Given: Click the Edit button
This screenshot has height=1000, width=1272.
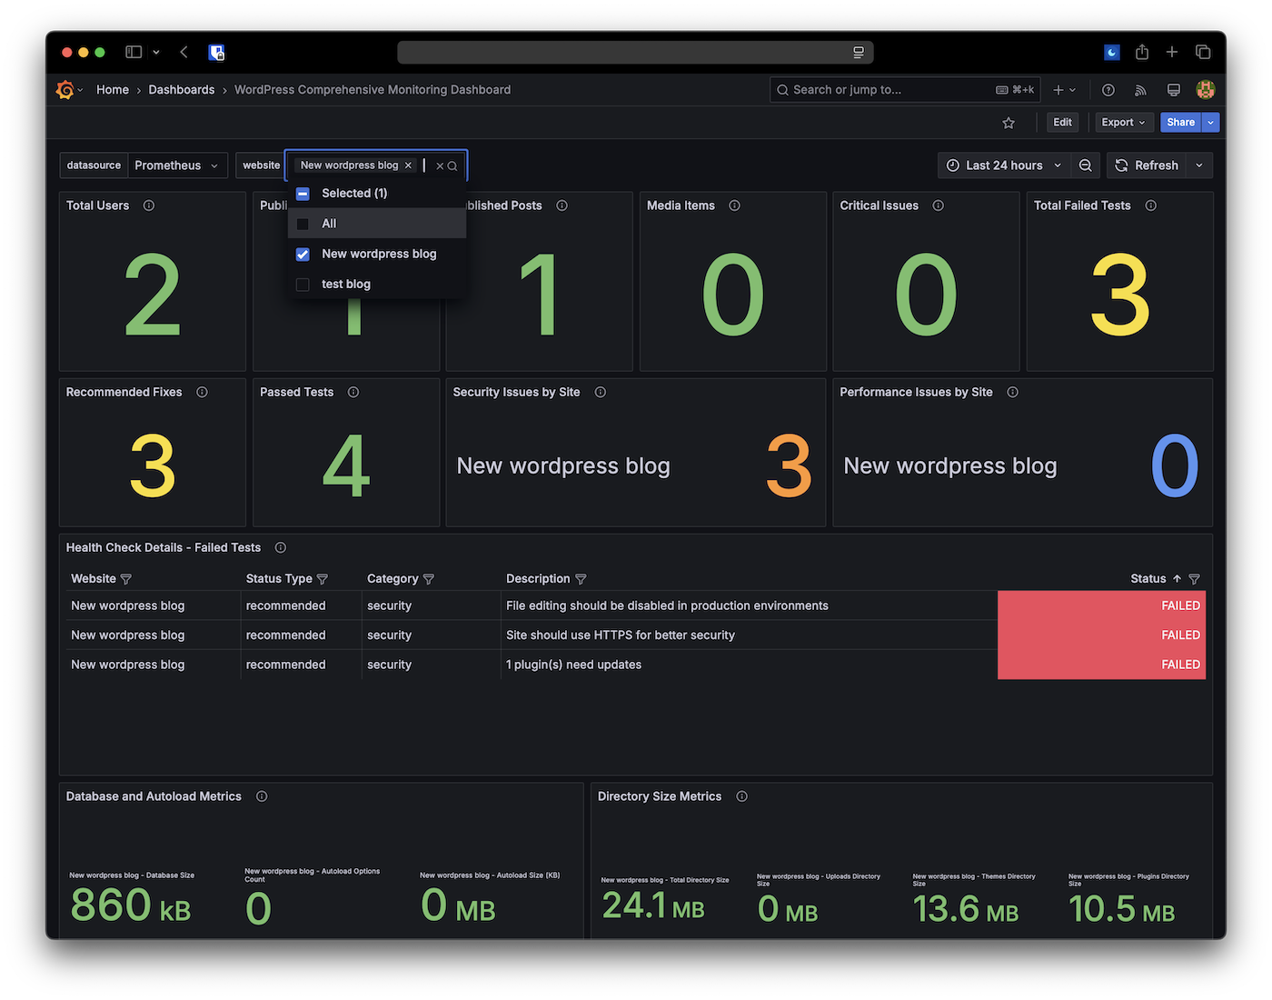Looking at the screenshot, I should click(x=1062, y=122).
